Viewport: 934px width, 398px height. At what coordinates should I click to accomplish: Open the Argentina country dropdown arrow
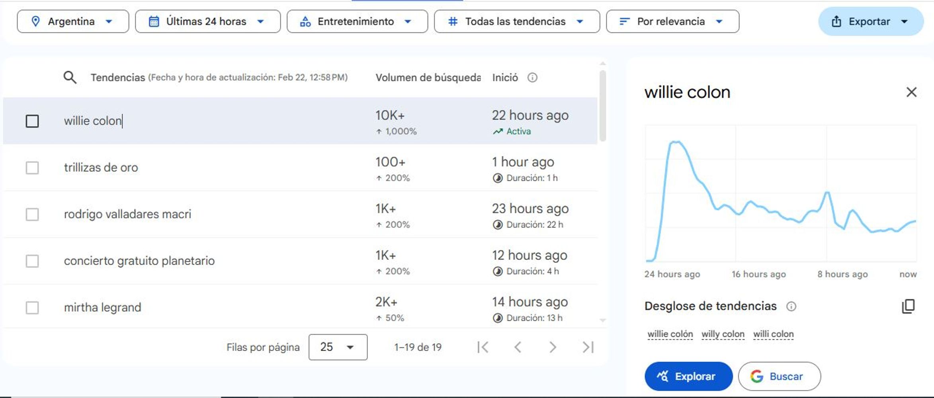point(109,21)
